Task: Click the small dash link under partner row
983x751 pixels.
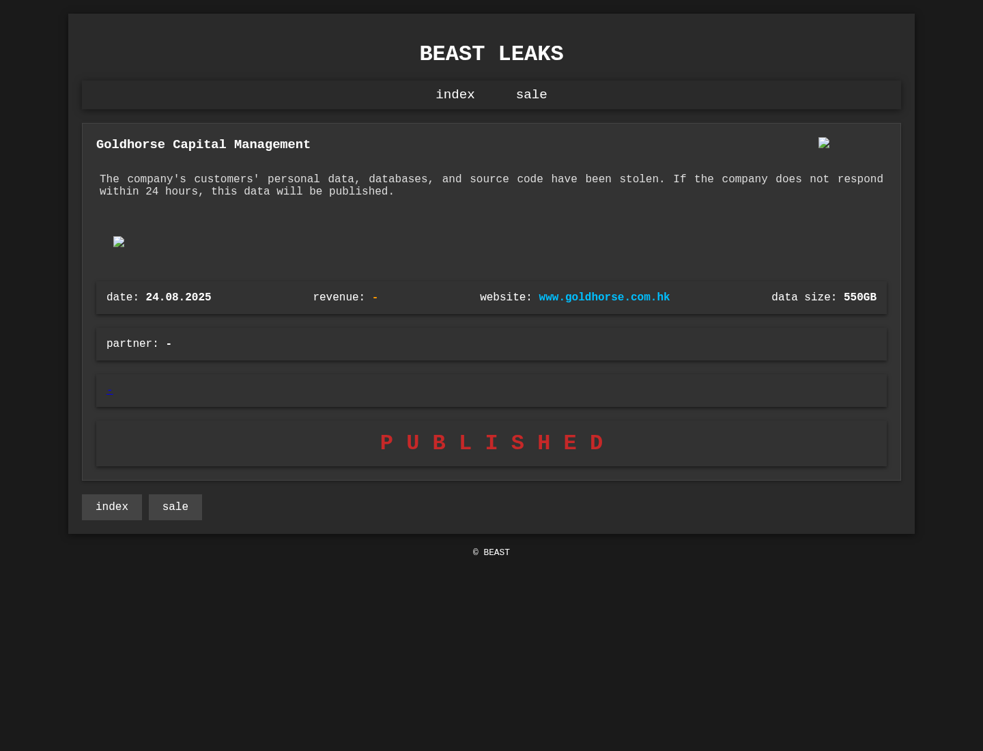Action: pyautogui.click(x=110, y=391)
